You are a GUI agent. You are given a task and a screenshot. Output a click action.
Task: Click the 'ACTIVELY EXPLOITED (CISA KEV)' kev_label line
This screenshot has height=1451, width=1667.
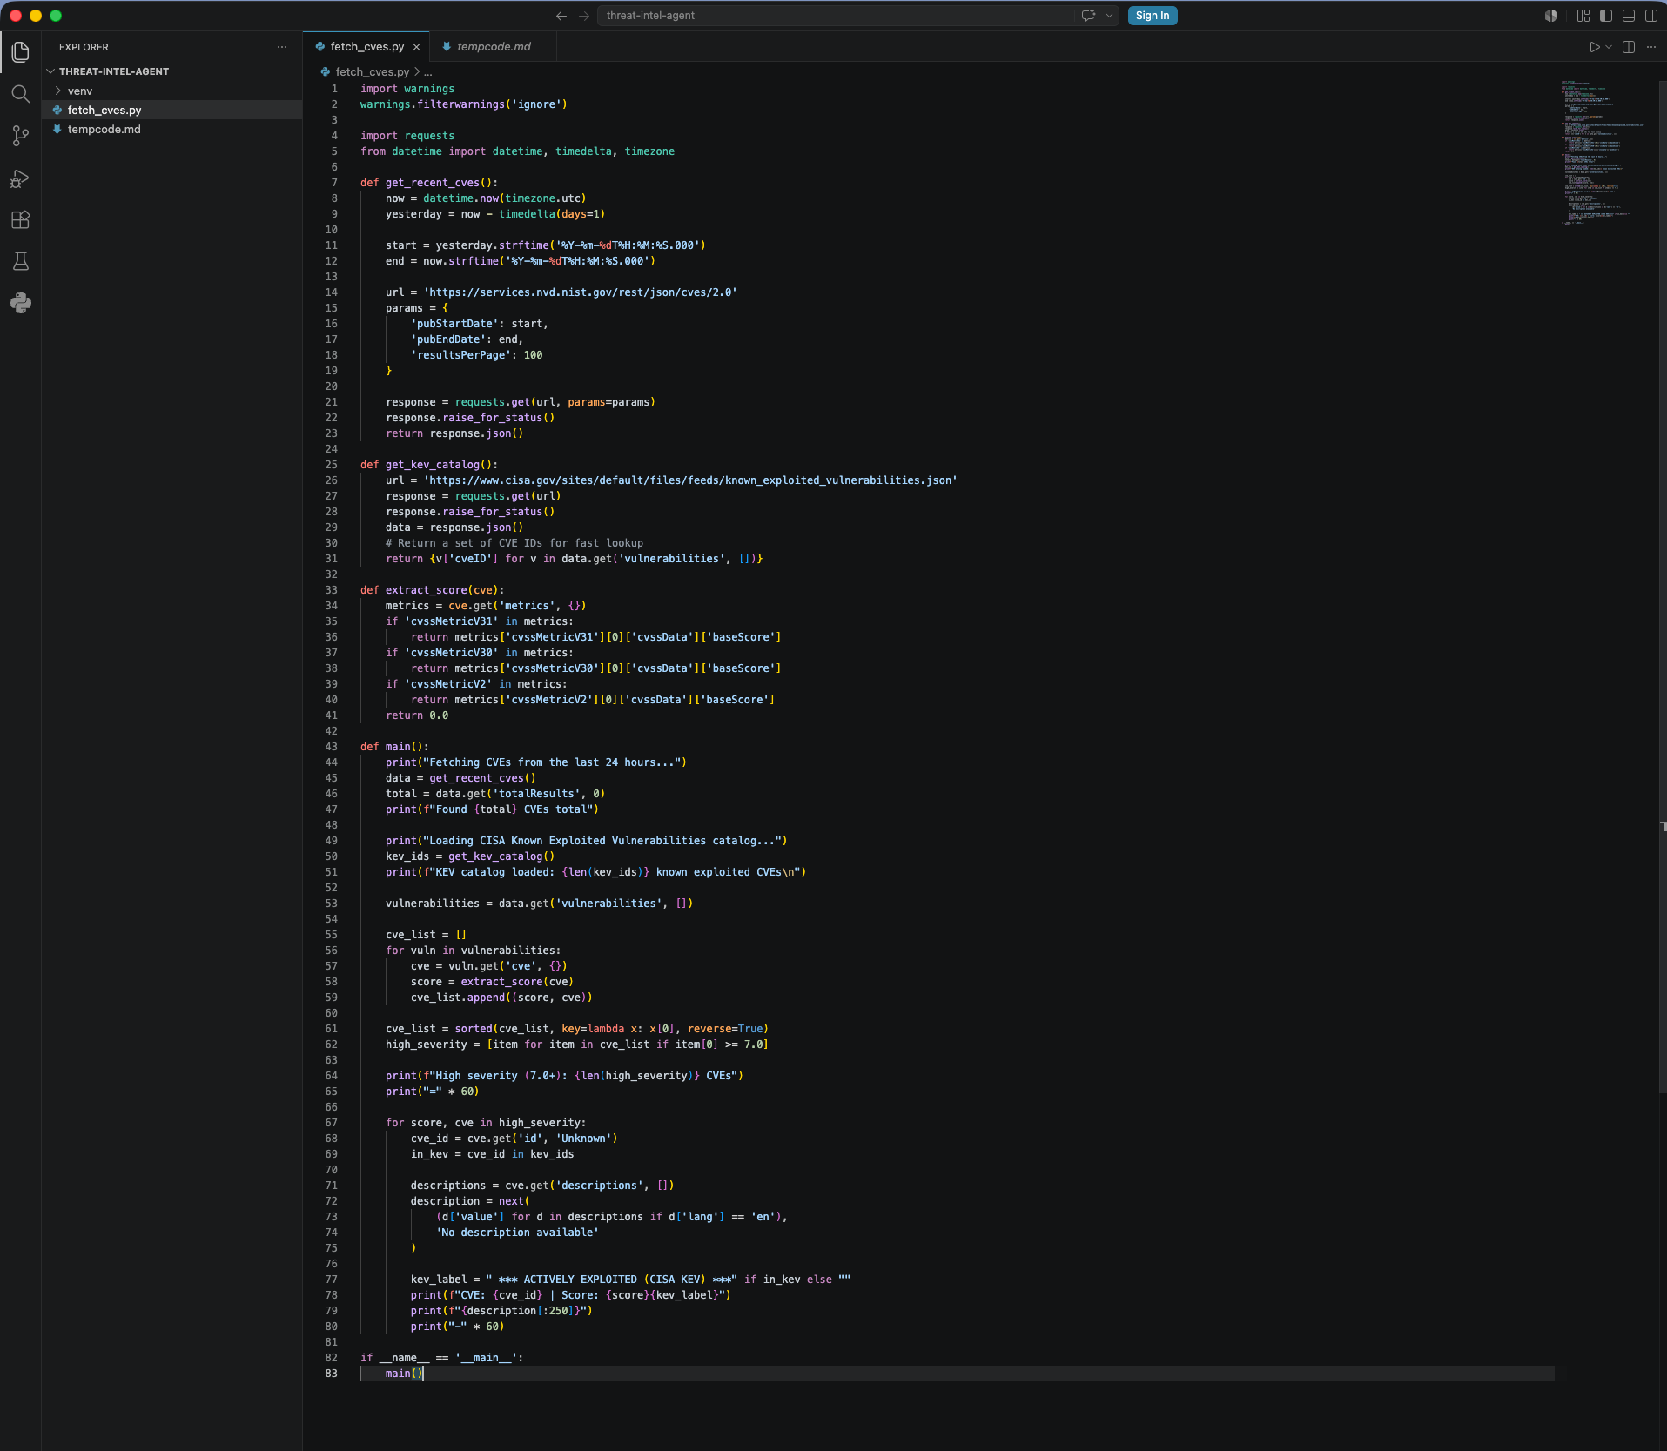coord(630,1280)
